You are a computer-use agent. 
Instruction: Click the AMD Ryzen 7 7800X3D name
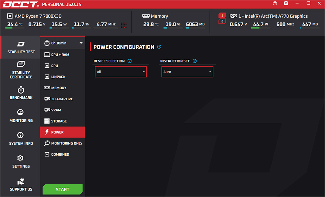coord(38,16)
